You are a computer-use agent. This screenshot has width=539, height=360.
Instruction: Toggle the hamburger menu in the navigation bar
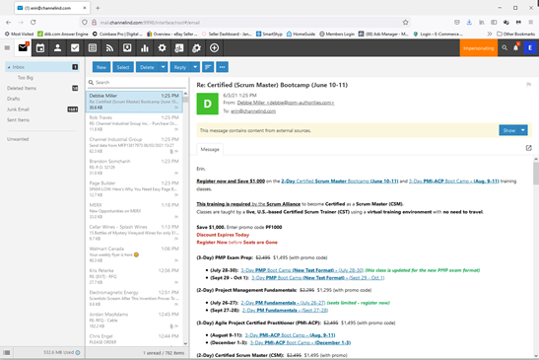(7, 48)
